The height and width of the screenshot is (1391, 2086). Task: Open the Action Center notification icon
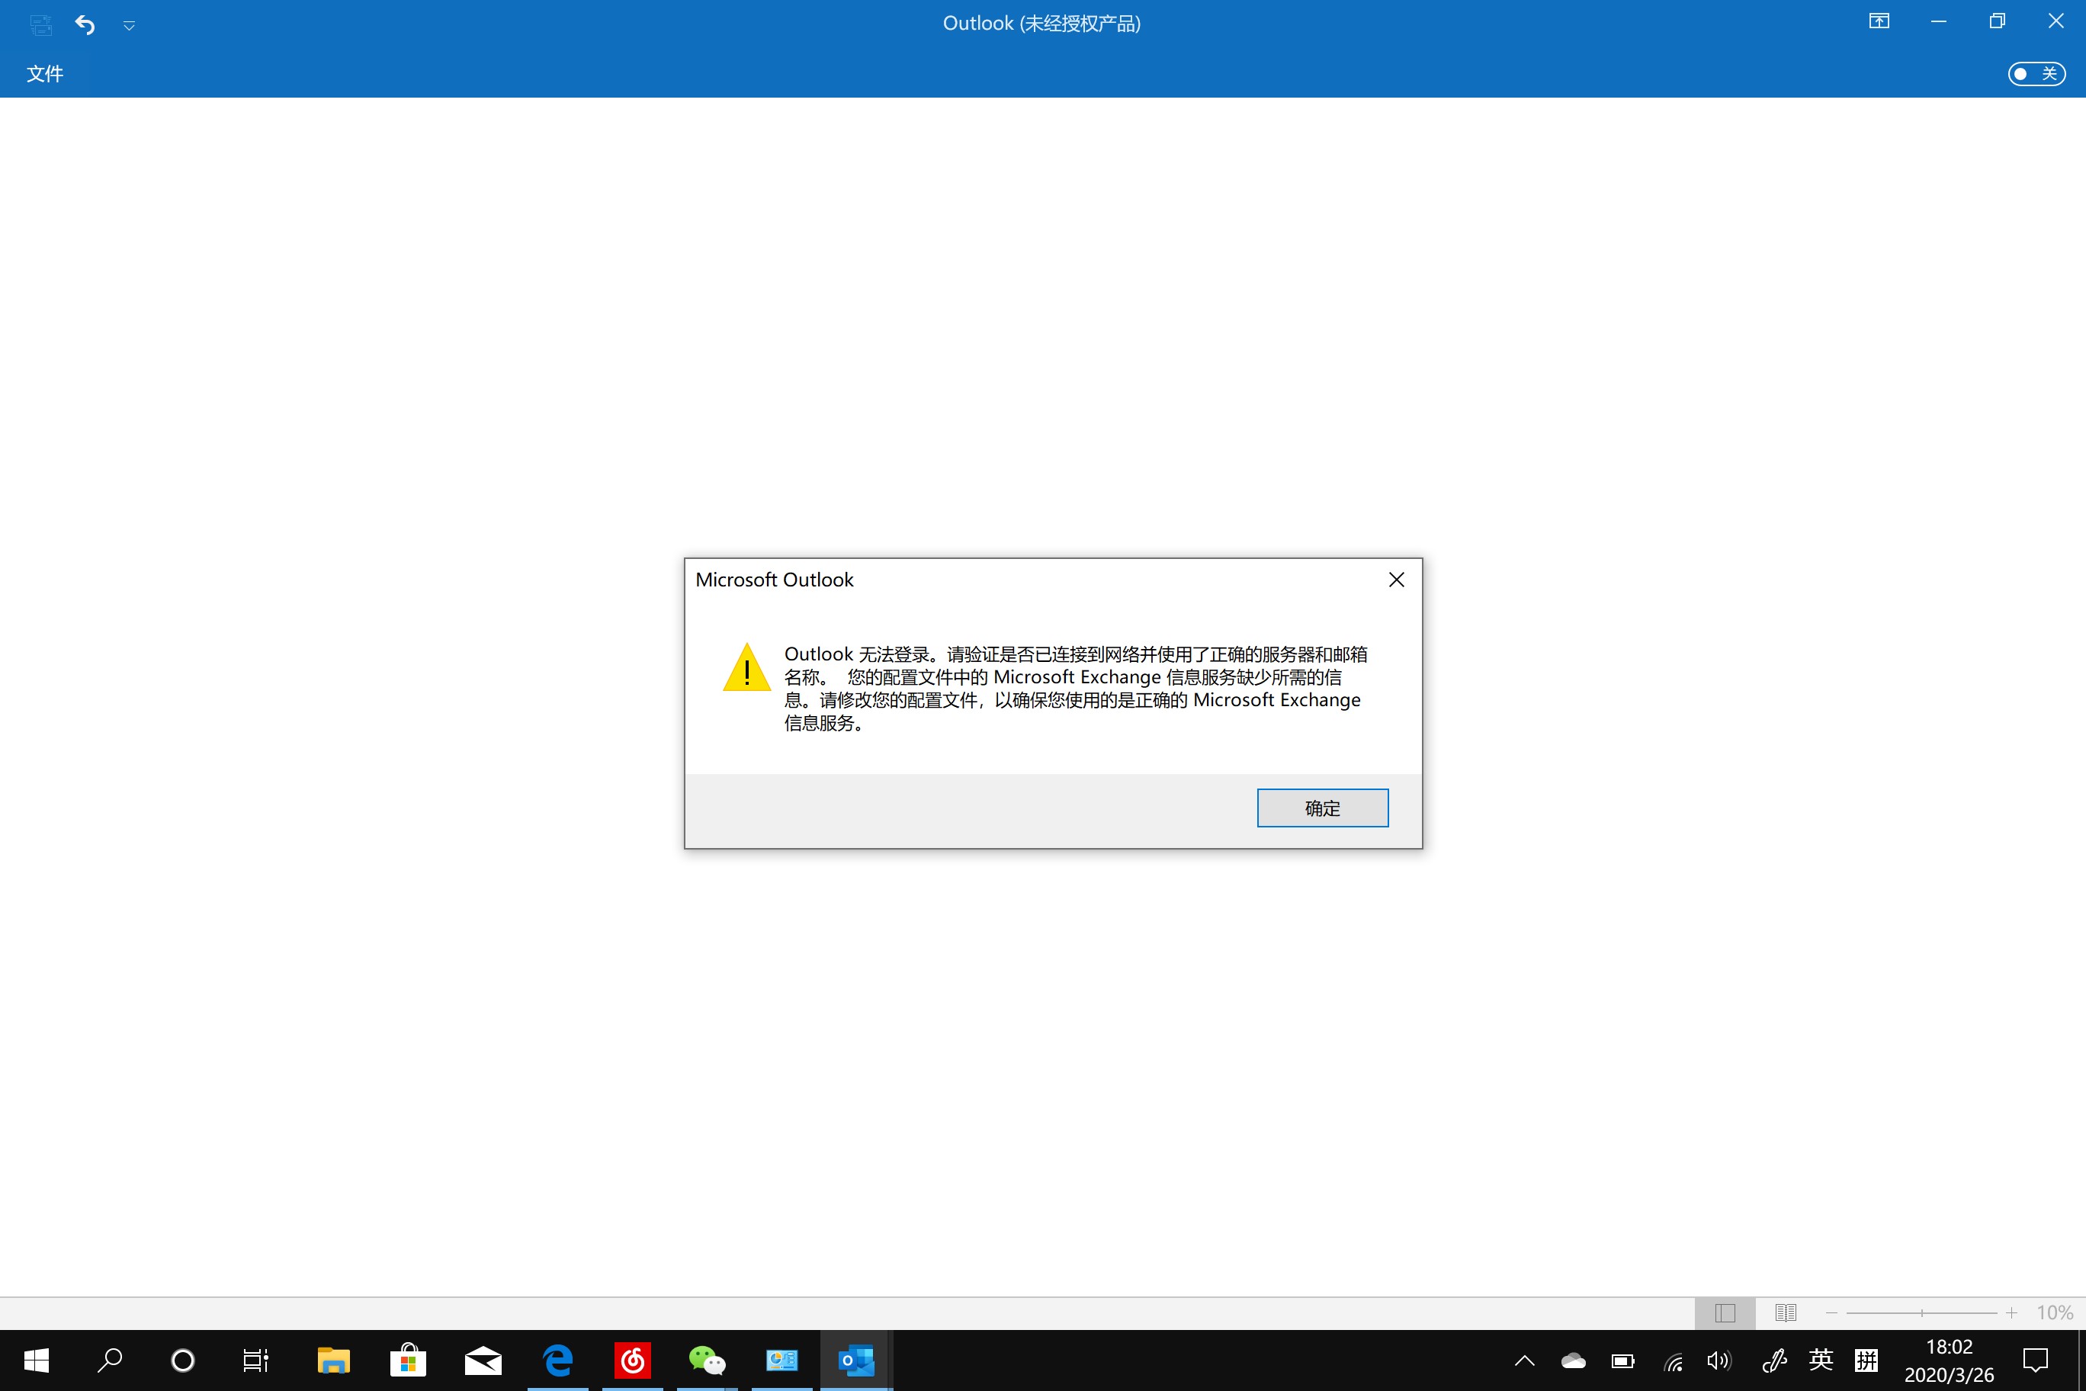click(x=2035, y=1360)
